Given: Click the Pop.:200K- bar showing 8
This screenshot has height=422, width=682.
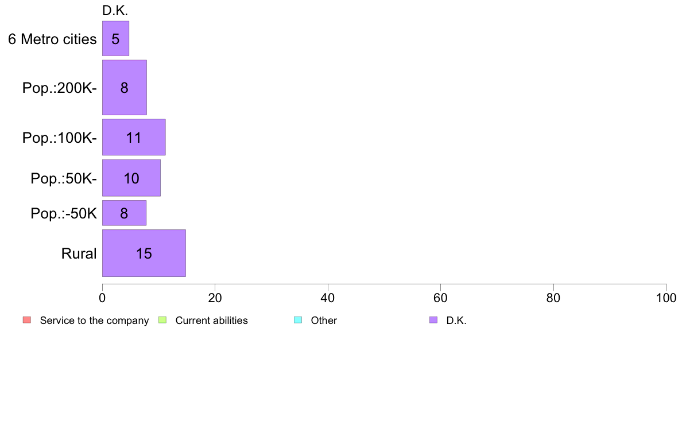Looking at the screenshot, I should point(124,88).
